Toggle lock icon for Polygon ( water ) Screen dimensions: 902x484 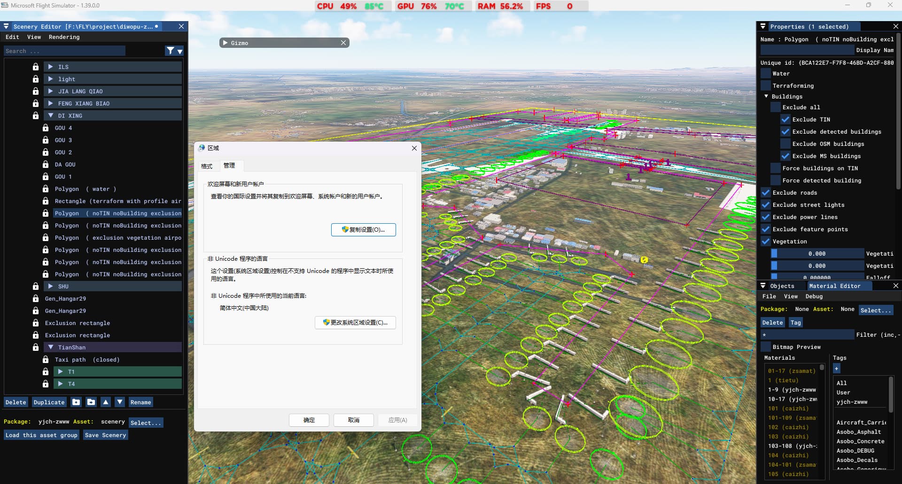(x=46, y=189)
